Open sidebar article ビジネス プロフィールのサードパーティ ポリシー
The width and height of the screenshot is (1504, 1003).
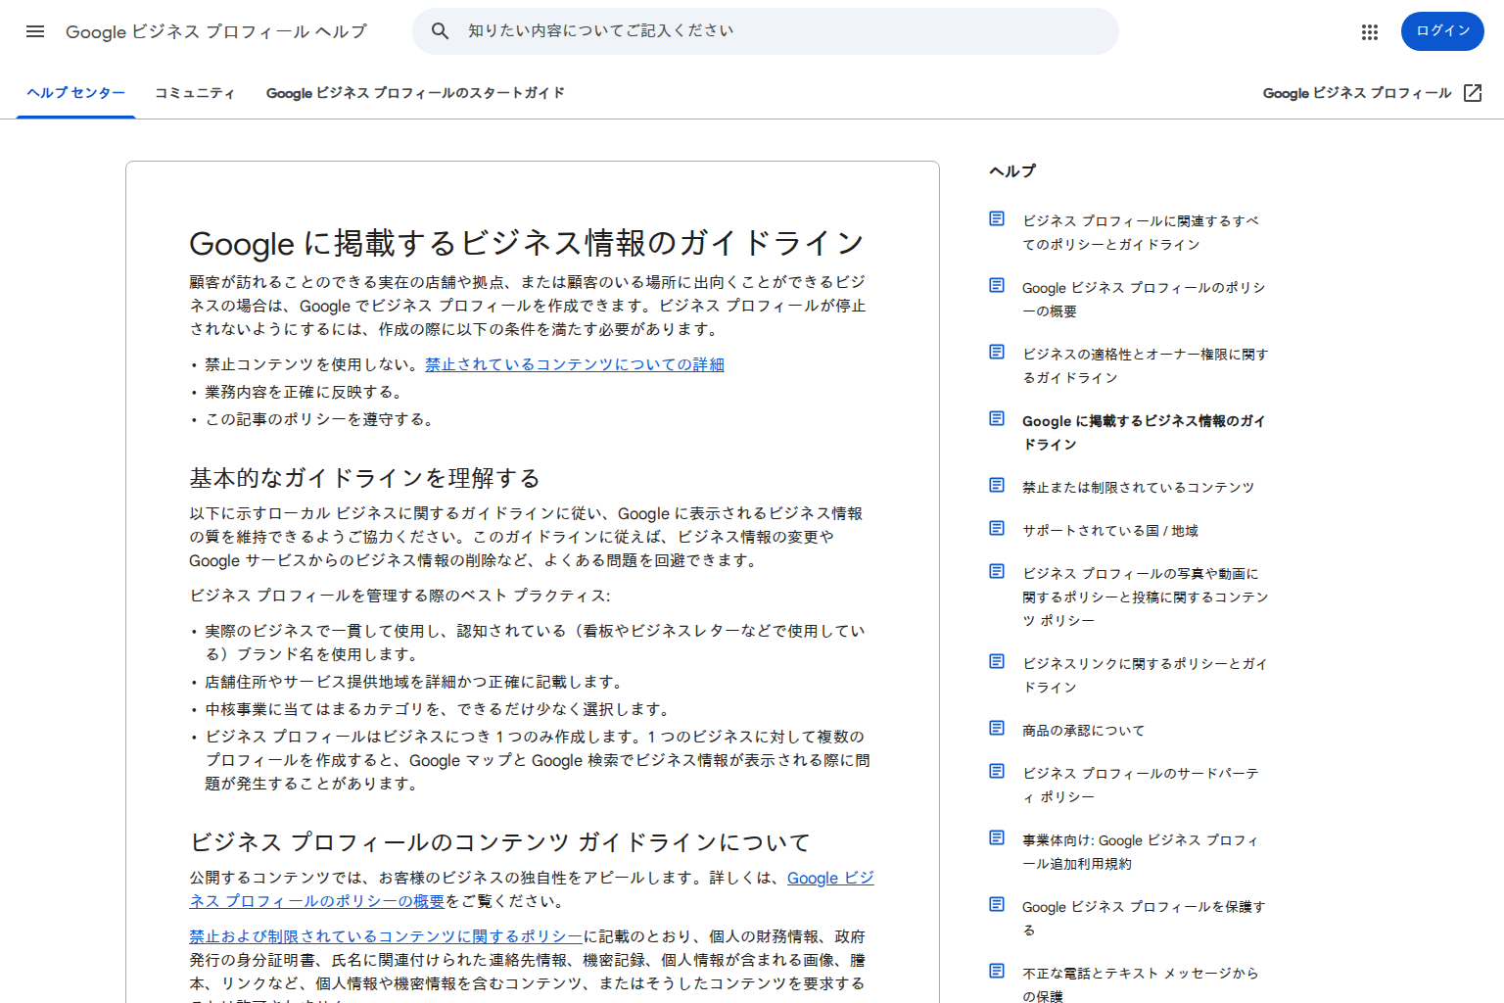coord(1141,785)
